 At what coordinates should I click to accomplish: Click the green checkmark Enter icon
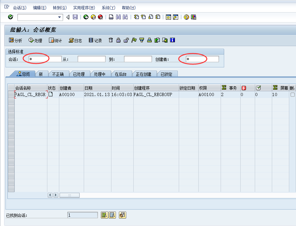pos(11,17)
